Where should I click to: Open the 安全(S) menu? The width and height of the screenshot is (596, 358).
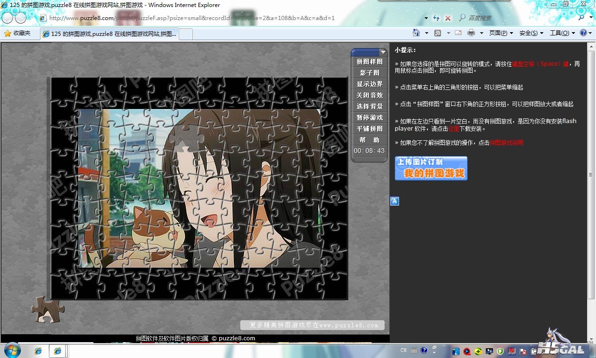coord(531,33)
